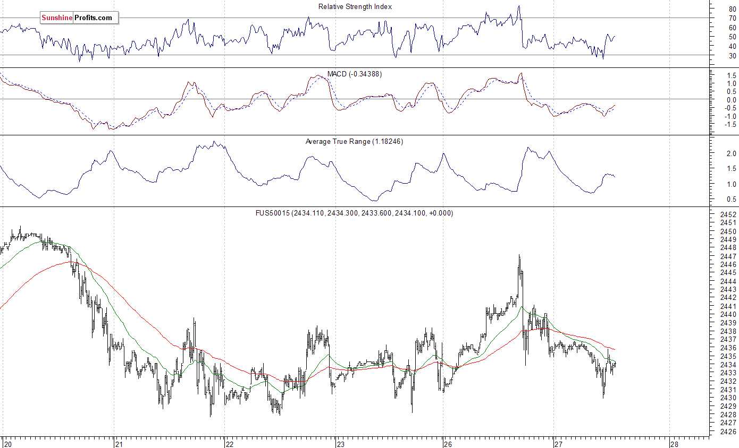Click ATR scale value 0.5
The image size is (739, 448).
point(732,200)
